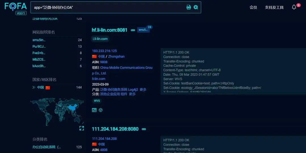Click 泛微-协同商务系统 product link
306x153 pixels.
pyautogui.click(x=114, y=90)
